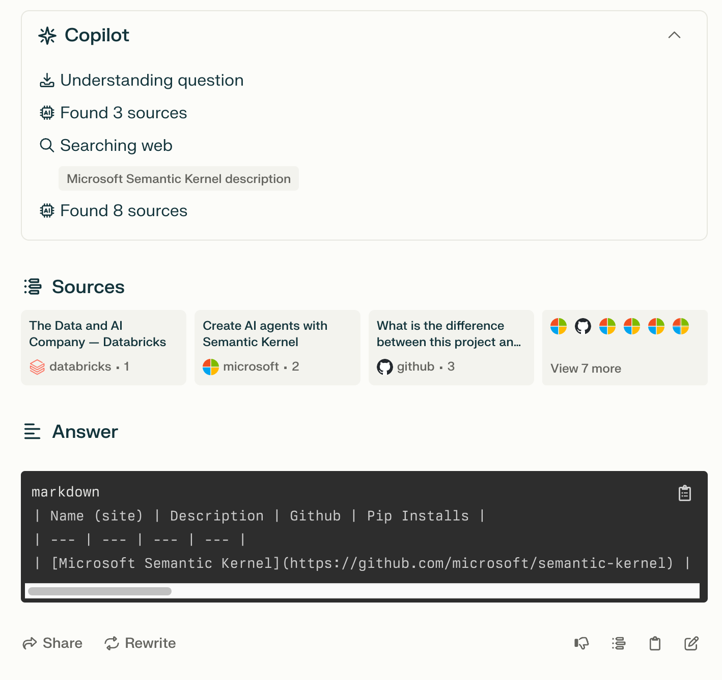Click the Copilot sparkle icon

click(x=47, y=36)
